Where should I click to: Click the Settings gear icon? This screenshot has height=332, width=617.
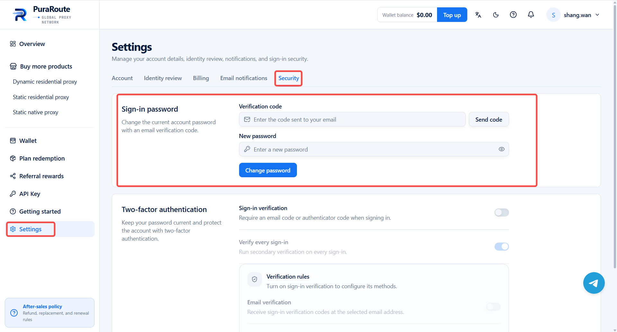pos(13,229)
